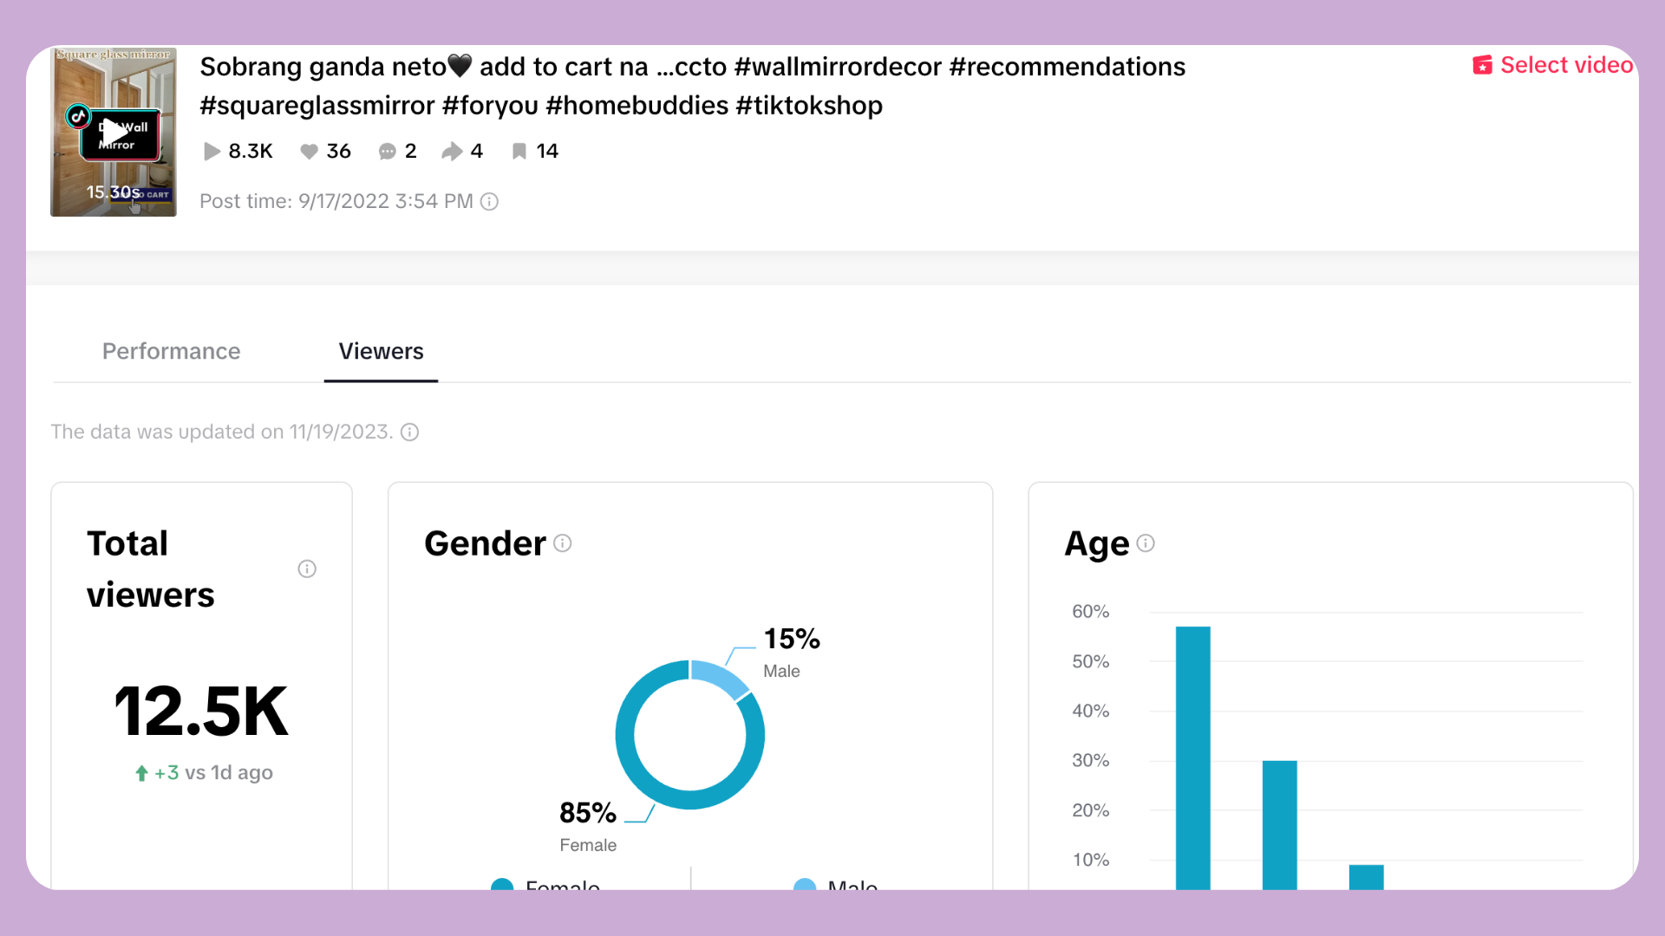Click the share arrow icon
This screenshot has width=1665, height=936.
pyautogui.click(x=452, y=152)
